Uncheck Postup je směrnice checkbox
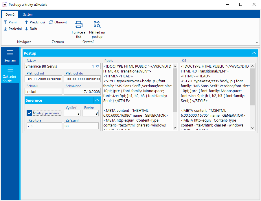The image size is (261, 201). pyautogui.click(x=29, y=113)
